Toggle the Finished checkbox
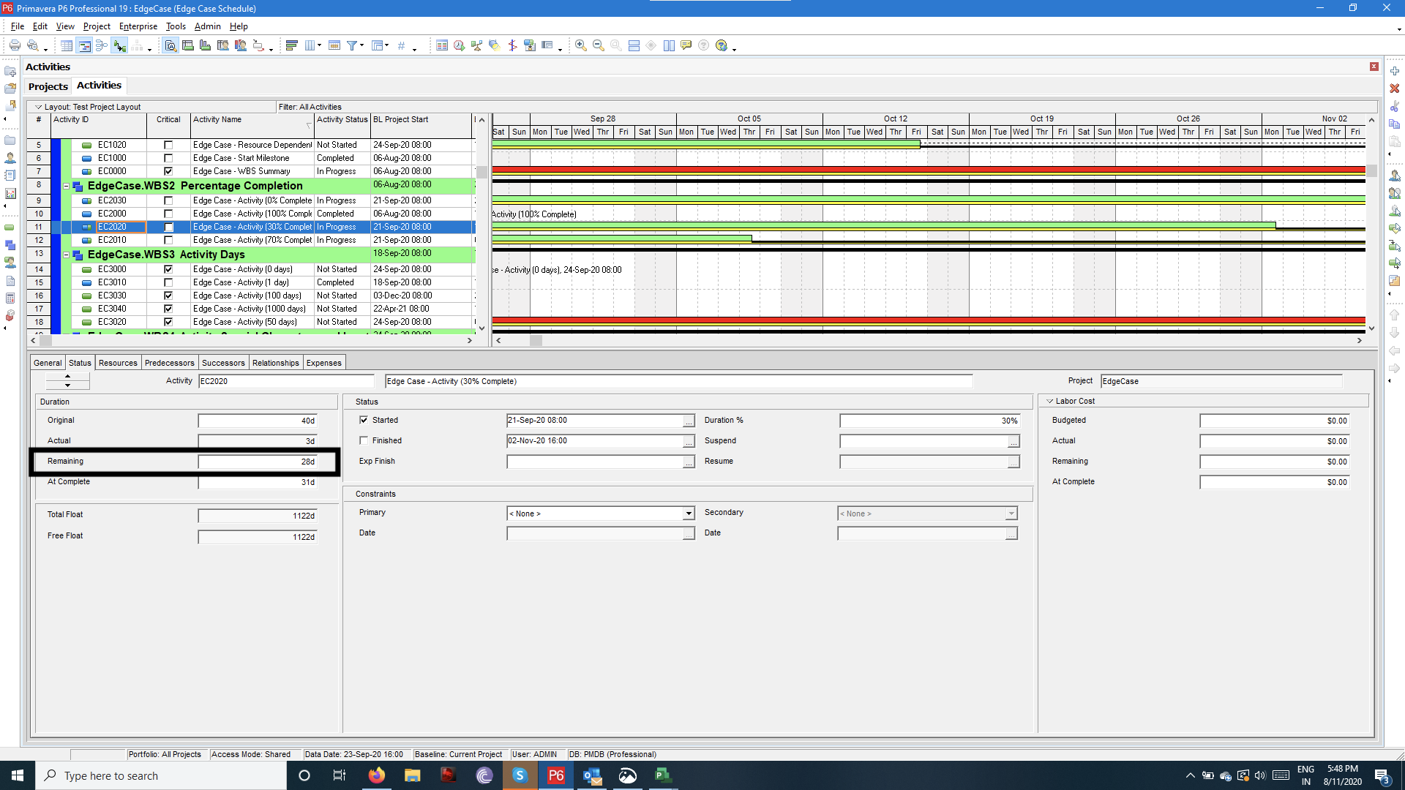 (364, 440)
